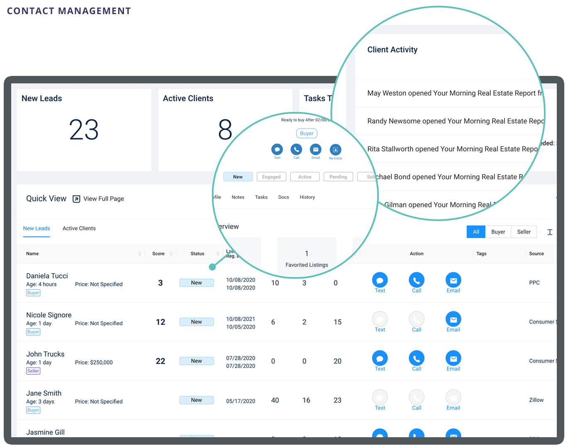Image resolution: width=568 pixels, height=448 pixels.
Task: Click the Call icon inside the magnified client card
Action: coord(296,149)
